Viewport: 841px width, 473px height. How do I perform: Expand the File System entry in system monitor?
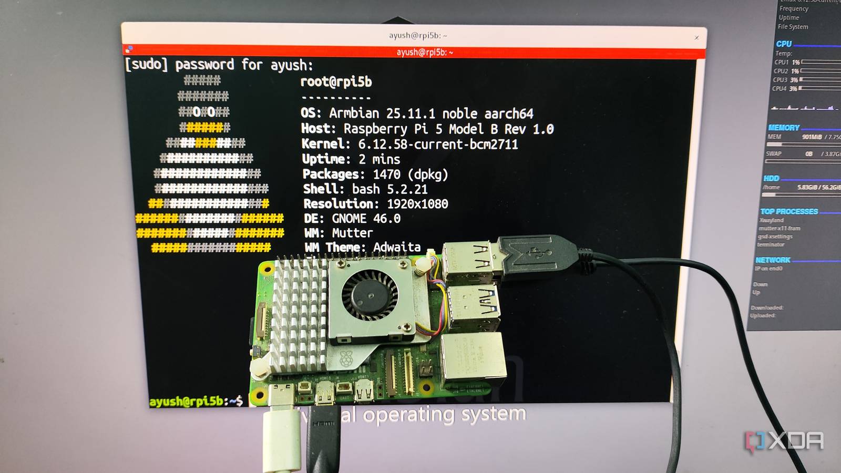coord(794,26)
